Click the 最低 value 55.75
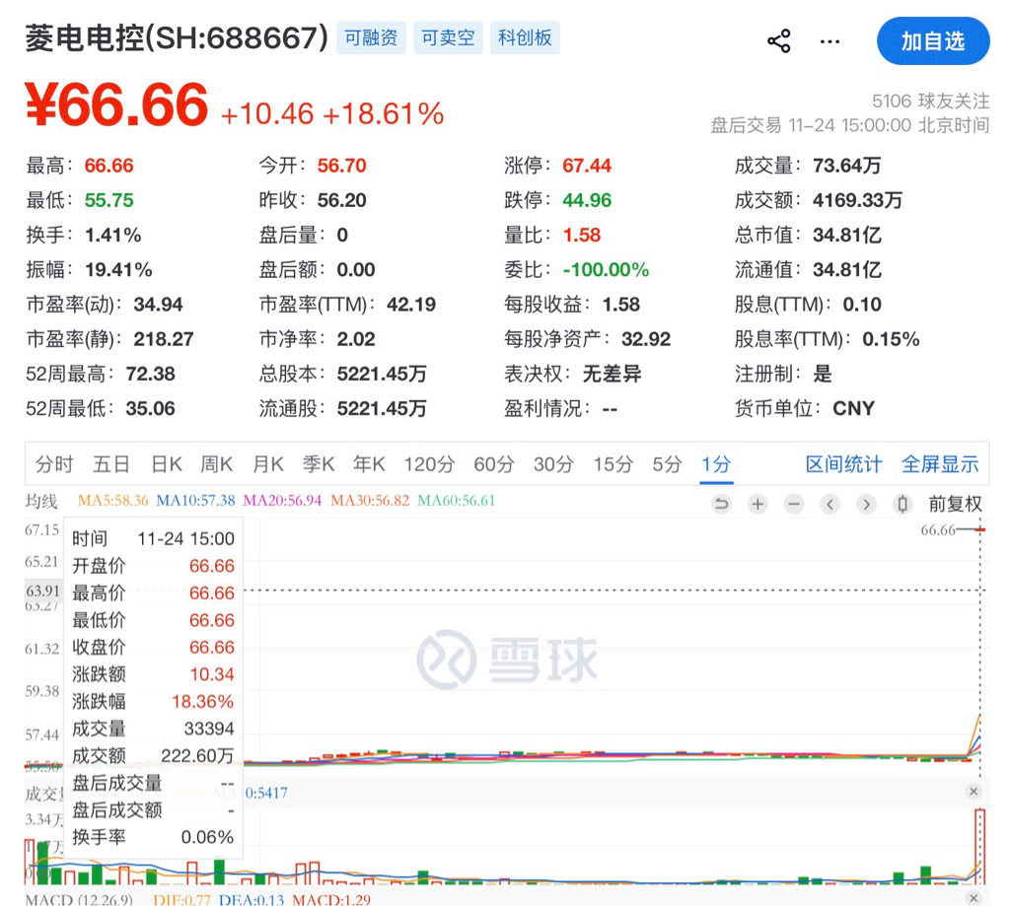Image resolution: width=1010 pixels, height=906 pixels. click(x=108, y=200)
